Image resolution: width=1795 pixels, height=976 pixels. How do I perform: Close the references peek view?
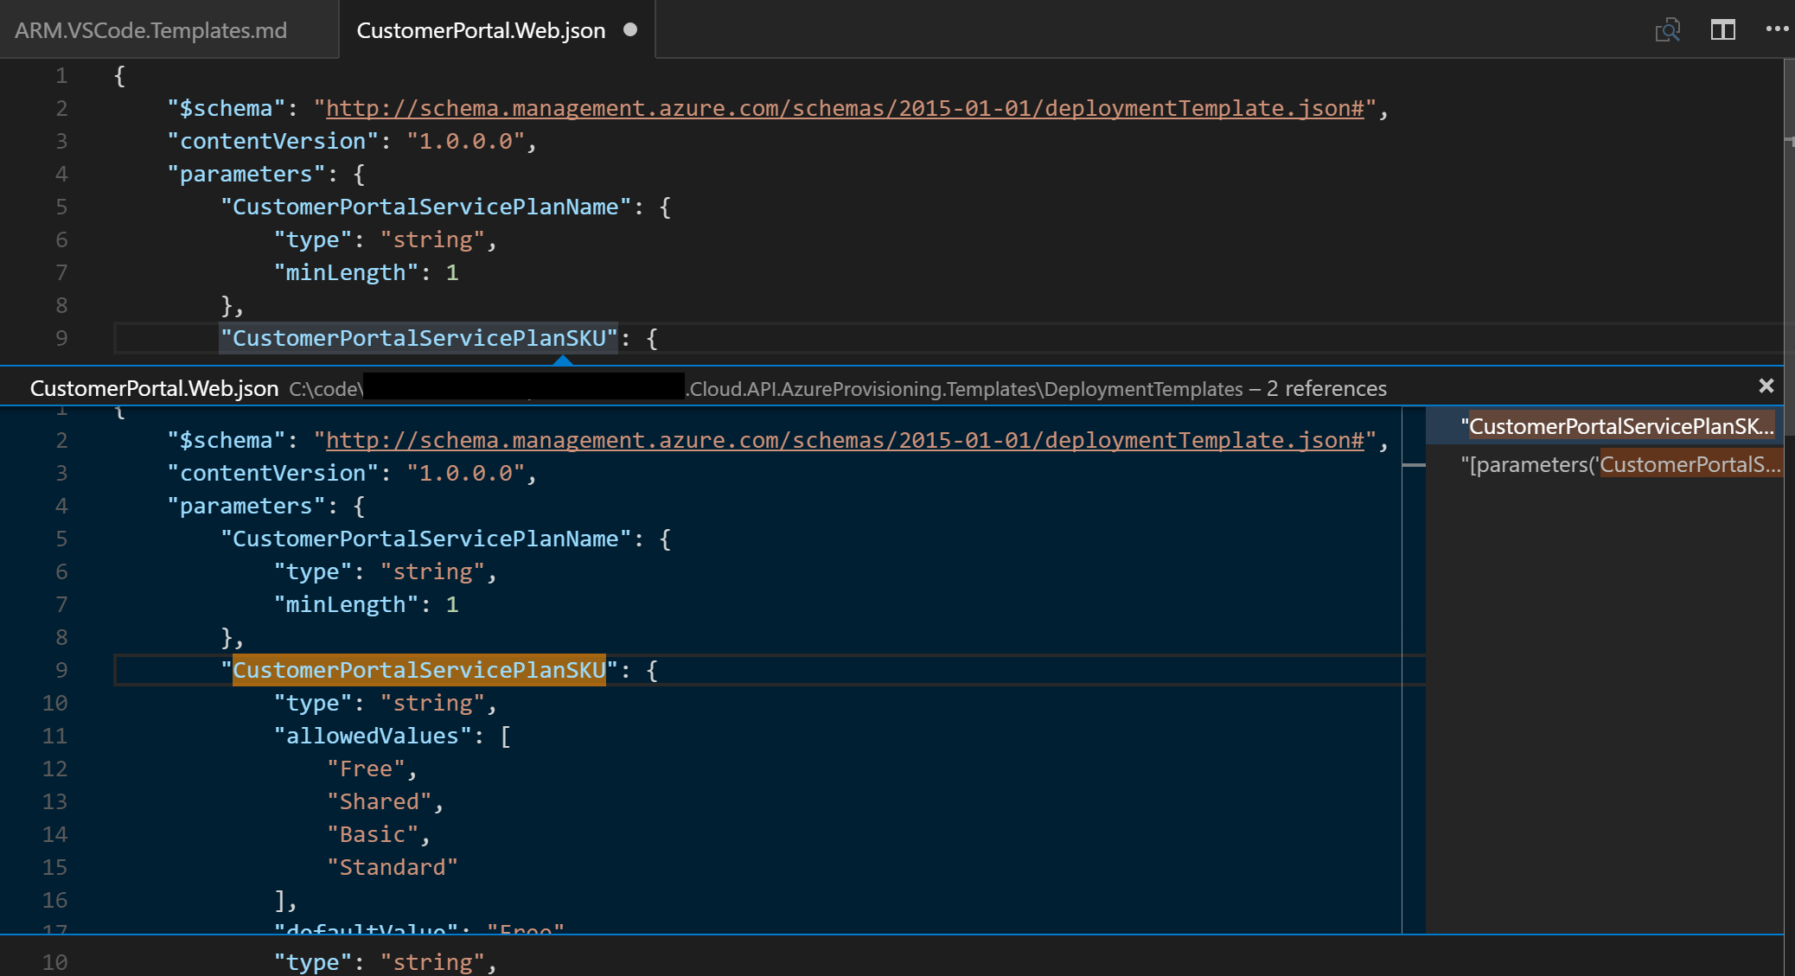click(1766, 386)
